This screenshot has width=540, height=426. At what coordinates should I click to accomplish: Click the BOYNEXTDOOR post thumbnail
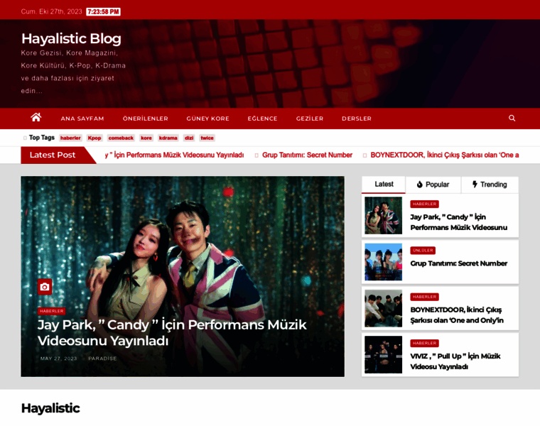pos(383,308)
